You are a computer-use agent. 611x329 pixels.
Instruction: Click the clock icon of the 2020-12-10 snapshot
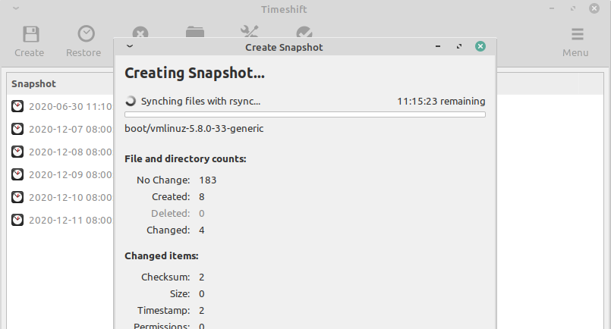pyautogui.click(x=17, y=197)
